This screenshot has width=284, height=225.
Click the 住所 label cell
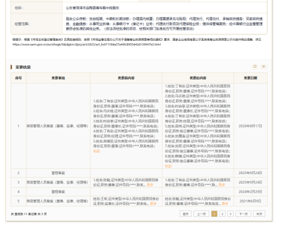37,8
